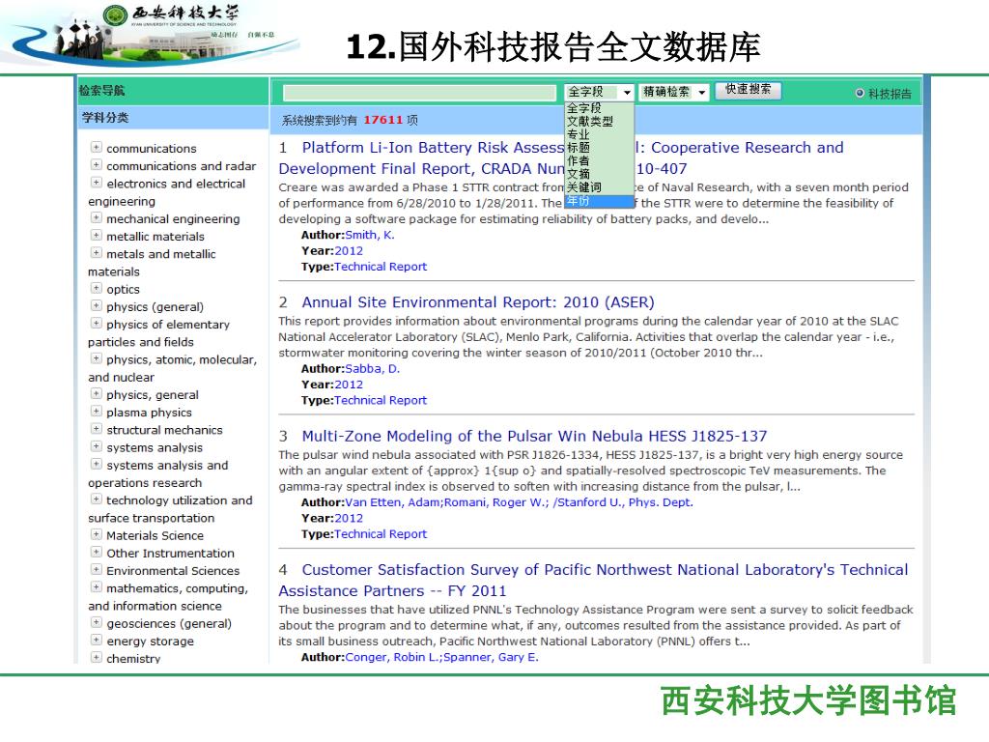Select the systems analysis category
Viewport: 989px width, 742px height.
coord(155,447)
